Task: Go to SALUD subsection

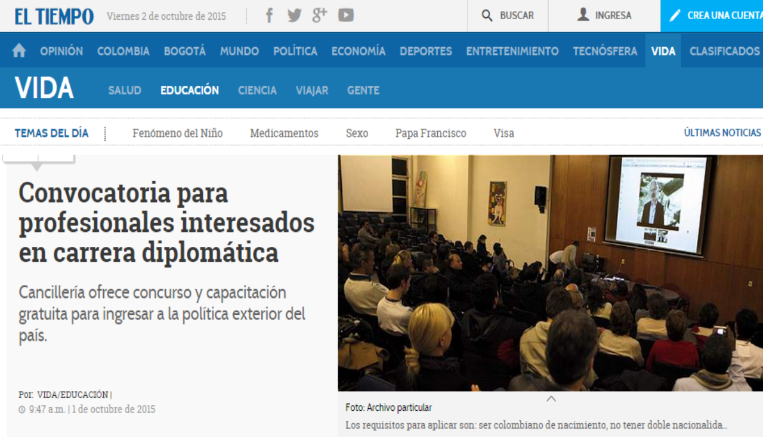Action: pos(125,91)
